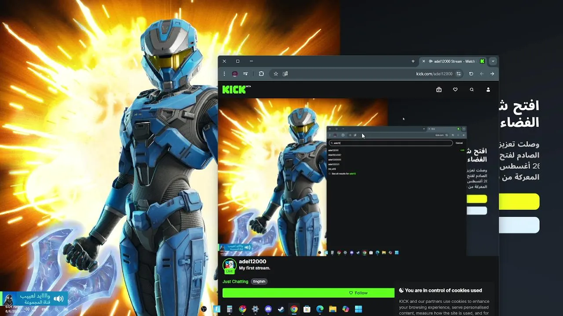Viewport: 563px width, 316px height.
Task: Open the Kick user account icon
Action: (x=488, y=90)
